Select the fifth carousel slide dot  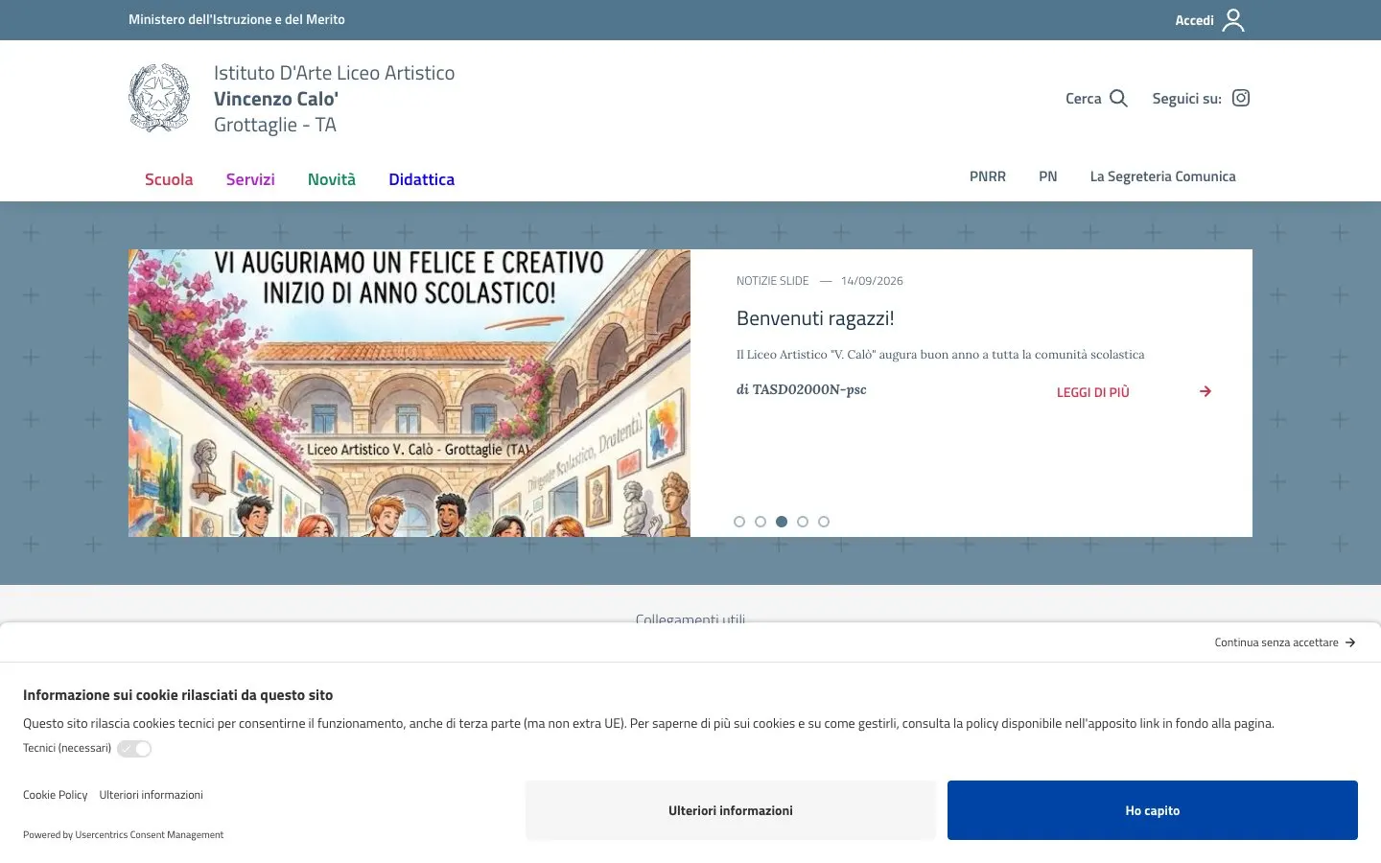pos(824,522)
